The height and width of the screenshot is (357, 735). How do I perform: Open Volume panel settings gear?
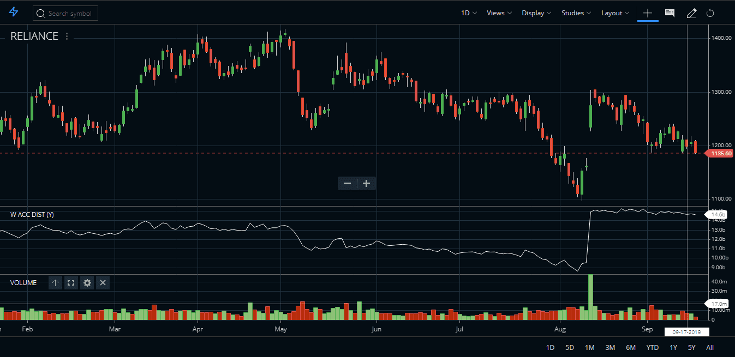point(87,282)
